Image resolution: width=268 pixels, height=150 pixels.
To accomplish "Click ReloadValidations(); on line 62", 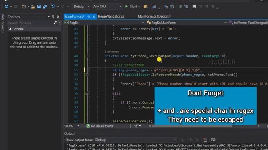I will click(132, 121).
